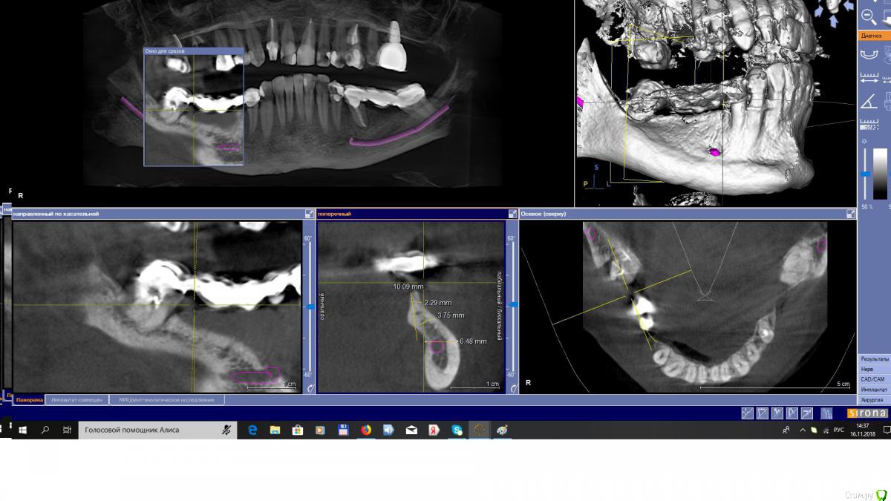891x501 pixels.
Task: Maximize the axial view pane
Action: tap(850, 214)
